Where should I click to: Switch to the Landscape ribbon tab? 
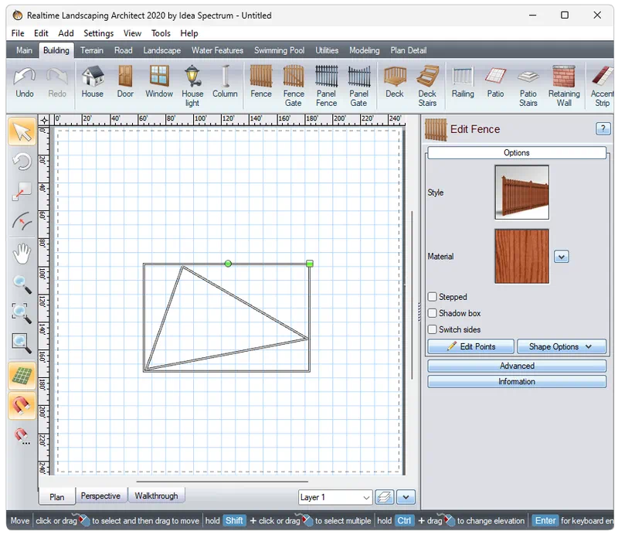point(162,50)
